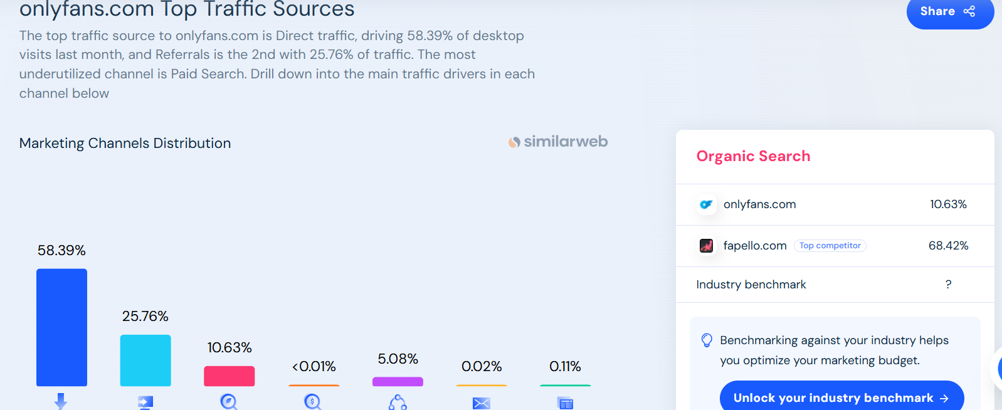Click the Referrals channel icon
This screenshot has height=410, width=1002.
(x=145, y=402)
